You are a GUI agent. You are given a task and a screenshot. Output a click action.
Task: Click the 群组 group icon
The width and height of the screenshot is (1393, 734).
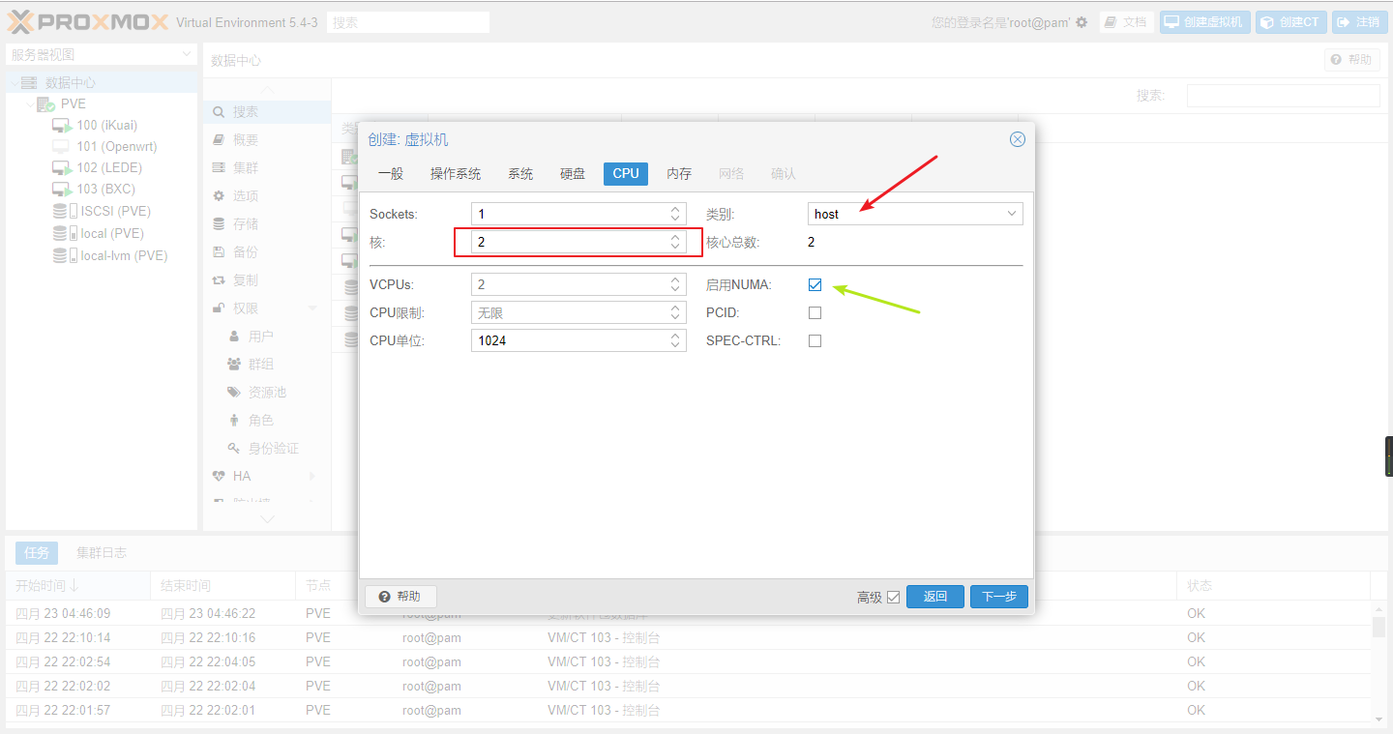(x=234, y=365)
